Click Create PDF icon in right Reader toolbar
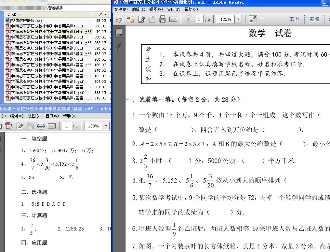Viewport: 330px width, 252px height. pyautogui.click(x=130, y=19)
